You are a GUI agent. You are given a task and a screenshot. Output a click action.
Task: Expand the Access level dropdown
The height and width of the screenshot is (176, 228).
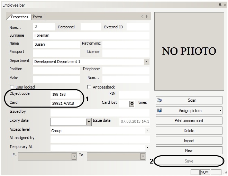tap(147, 130)
